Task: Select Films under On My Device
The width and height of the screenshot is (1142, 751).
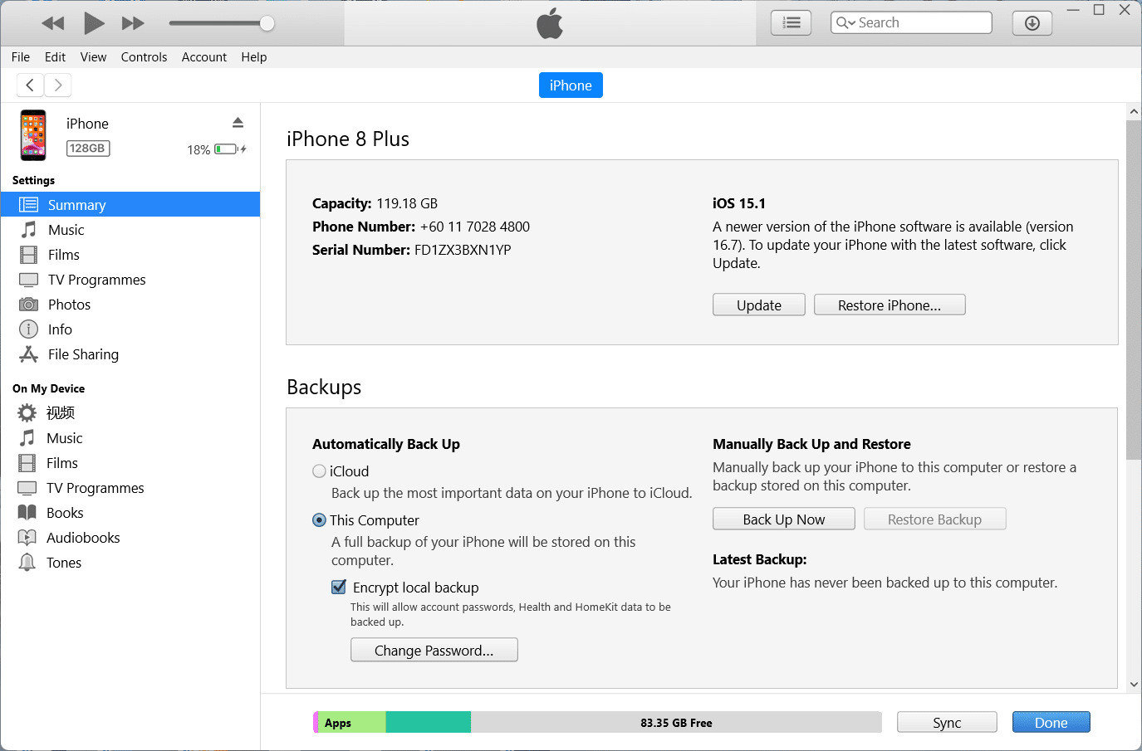Action: pos(130,463)
